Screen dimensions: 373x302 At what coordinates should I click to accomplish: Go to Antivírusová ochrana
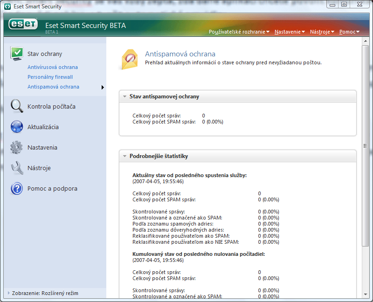coord(53,67)
